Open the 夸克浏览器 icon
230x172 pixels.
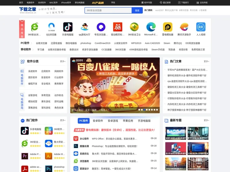coord(101,27)
